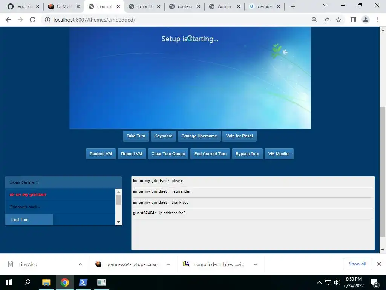Open the compiled-collab-v zip download
Screen dimensions: 386x290
(x=219, y=264)
